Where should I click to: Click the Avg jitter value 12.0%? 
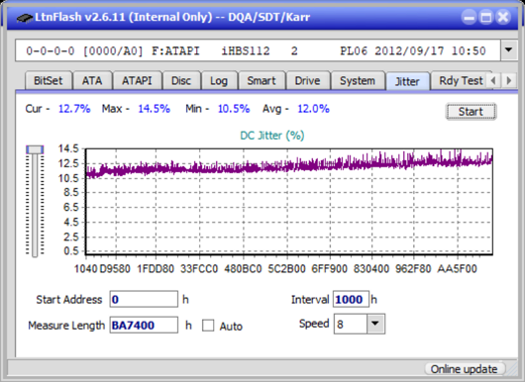coord(313,109)
